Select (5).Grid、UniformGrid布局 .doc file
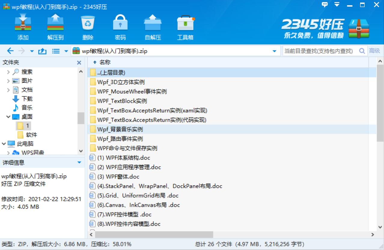This screenshot has width=384, height=250. tap(232, 195)
